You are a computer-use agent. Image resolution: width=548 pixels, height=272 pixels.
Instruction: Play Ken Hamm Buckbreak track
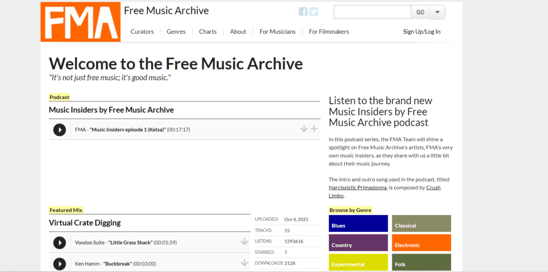click(59, 263)
